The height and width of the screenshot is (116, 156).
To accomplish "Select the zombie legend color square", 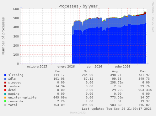I will [x=5, y=86].
